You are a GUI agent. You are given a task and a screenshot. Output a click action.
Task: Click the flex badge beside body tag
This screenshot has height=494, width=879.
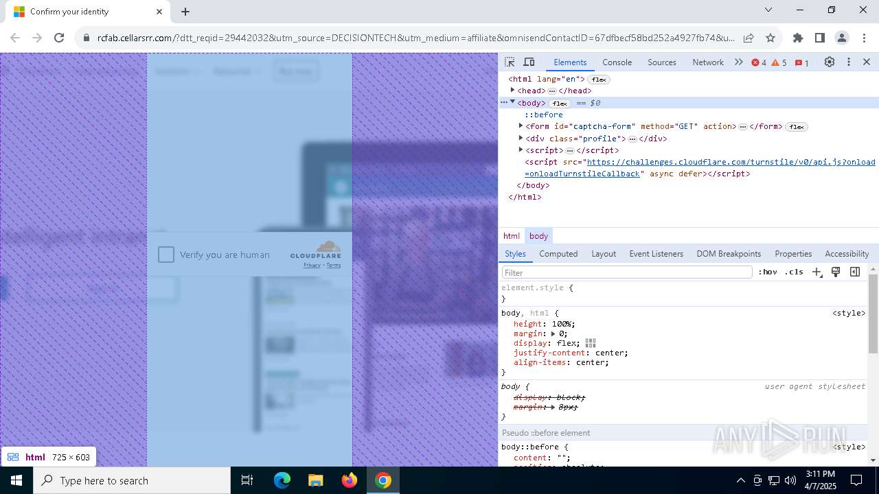560,103
